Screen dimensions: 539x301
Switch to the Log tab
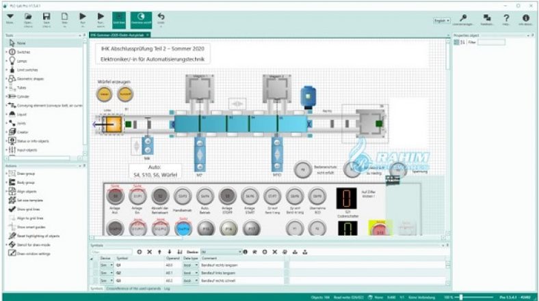click(x=167, y=289)
